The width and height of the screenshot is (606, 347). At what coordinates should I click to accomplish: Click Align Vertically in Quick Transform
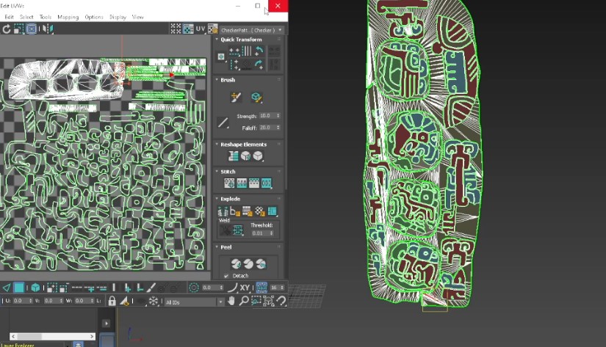tap(234, 64)
